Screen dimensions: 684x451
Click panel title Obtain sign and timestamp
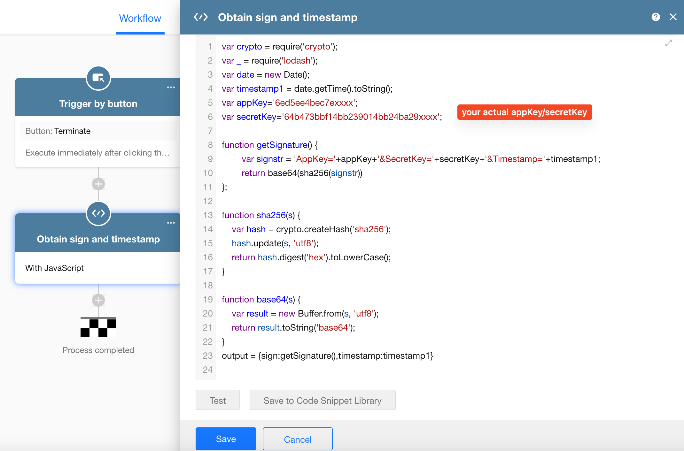pos(287,17)
